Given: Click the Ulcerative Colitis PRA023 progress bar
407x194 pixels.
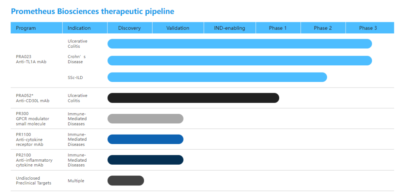Looking at the screenshot, I should coord(240,44).
